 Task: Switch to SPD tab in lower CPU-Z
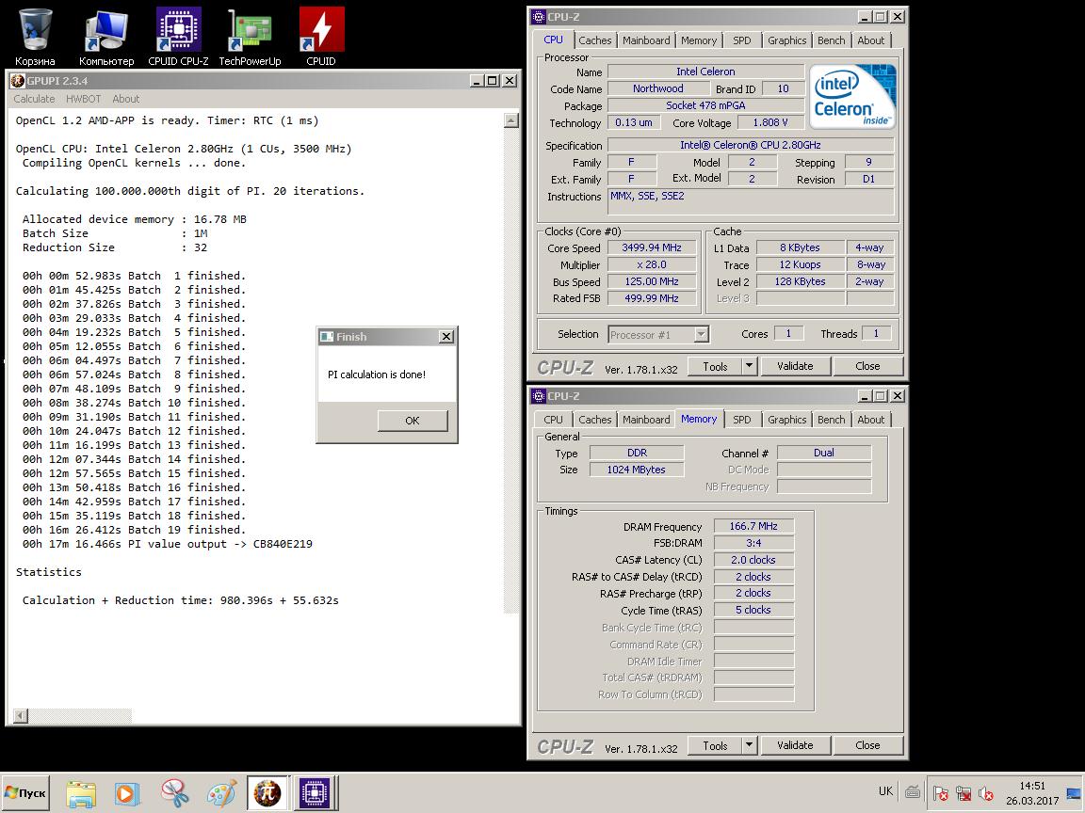click(742, 420)
